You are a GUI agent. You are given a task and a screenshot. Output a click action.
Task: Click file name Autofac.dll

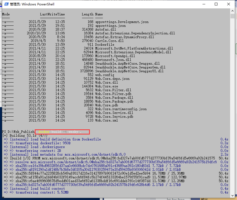tap(106, 29)
